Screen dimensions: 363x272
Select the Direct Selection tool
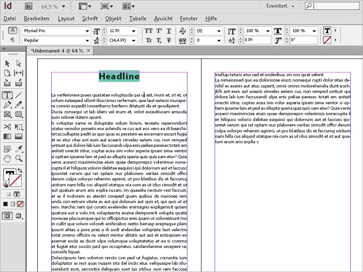(19, 63)
